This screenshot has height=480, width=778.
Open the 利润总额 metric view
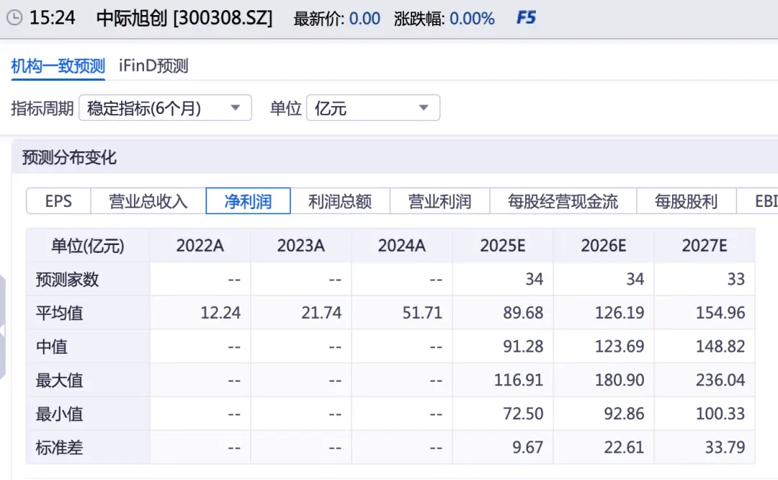[x=339, y=202]
